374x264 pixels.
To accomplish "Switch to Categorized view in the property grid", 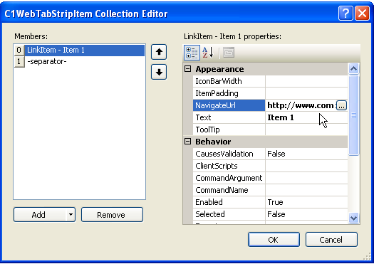I will coord(192,53).
